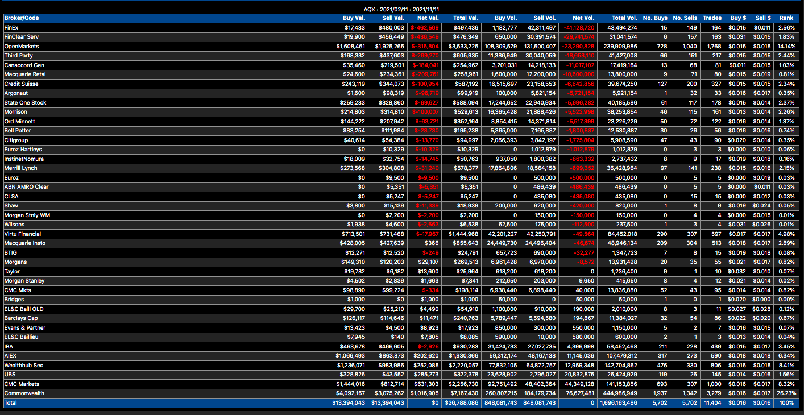The height and width of the screenshot is (415, 804).
Task: Sort by the Broker/Code column header
Action: click(21, 18)
